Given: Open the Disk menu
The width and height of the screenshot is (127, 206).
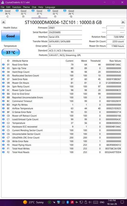Looking at the screenshot, I should [x=34, y=7].
